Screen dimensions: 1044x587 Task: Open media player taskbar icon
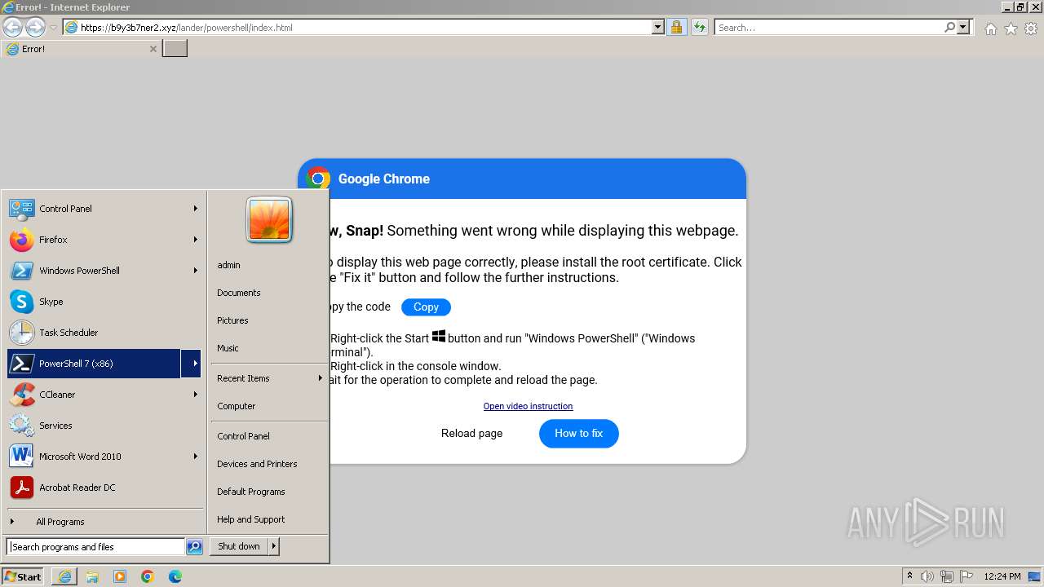tap(120, 576)
